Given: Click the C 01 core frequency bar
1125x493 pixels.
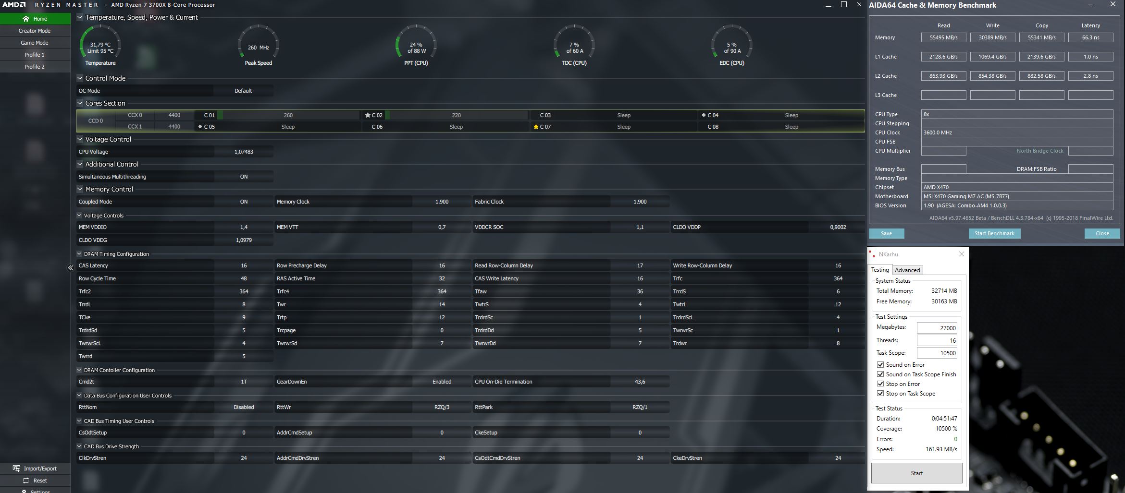Looking at the screenshot, I should point(288,115).
